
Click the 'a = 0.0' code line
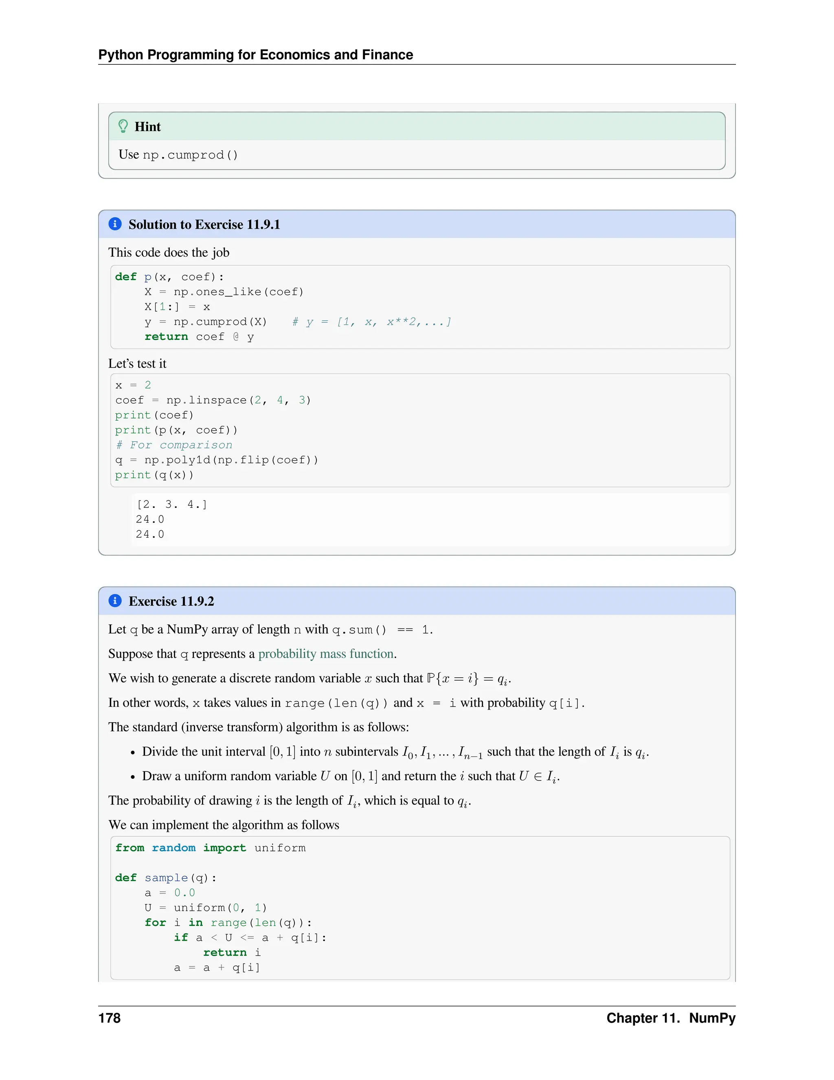point(169,893)
